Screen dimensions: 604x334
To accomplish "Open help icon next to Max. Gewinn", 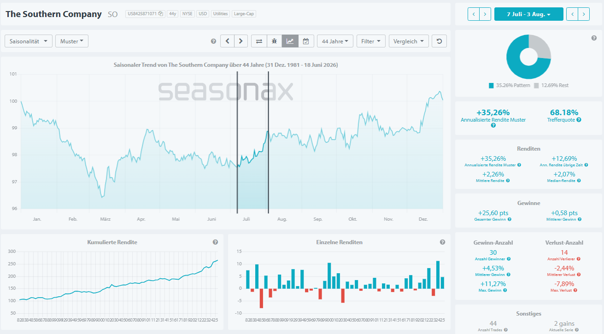I will coord(505,290).
